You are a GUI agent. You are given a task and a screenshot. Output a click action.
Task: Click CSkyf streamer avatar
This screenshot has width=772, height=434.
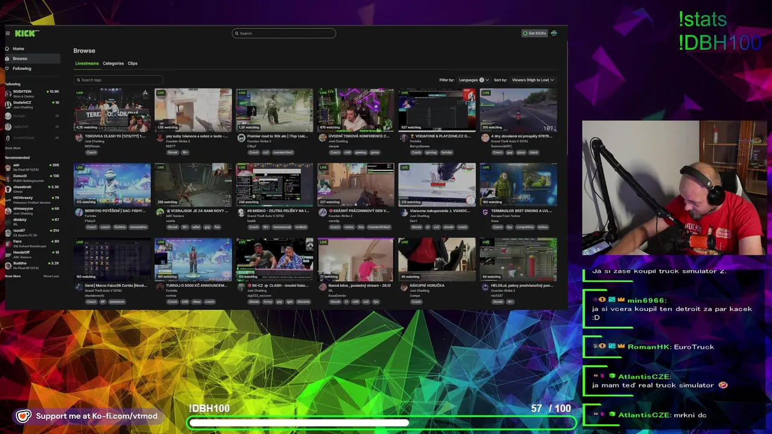click(241, 138)
